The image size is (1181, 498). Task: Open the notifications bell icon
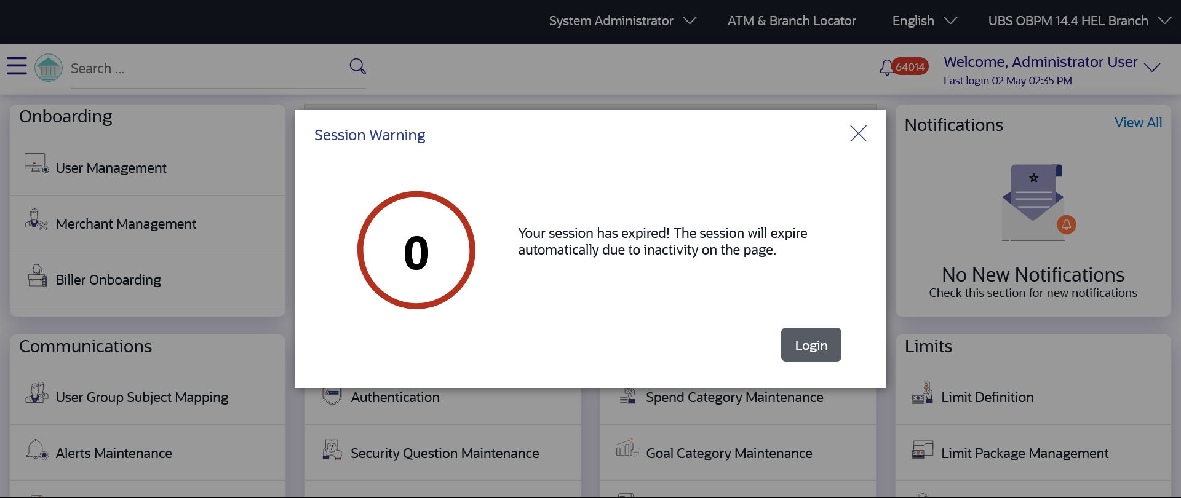(886, 68)
